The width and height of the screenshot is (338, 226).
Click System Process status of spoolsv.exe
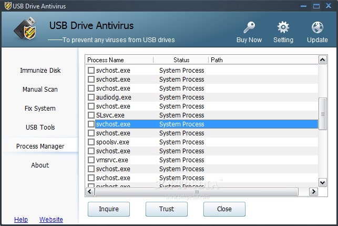[x=182, y=142]
